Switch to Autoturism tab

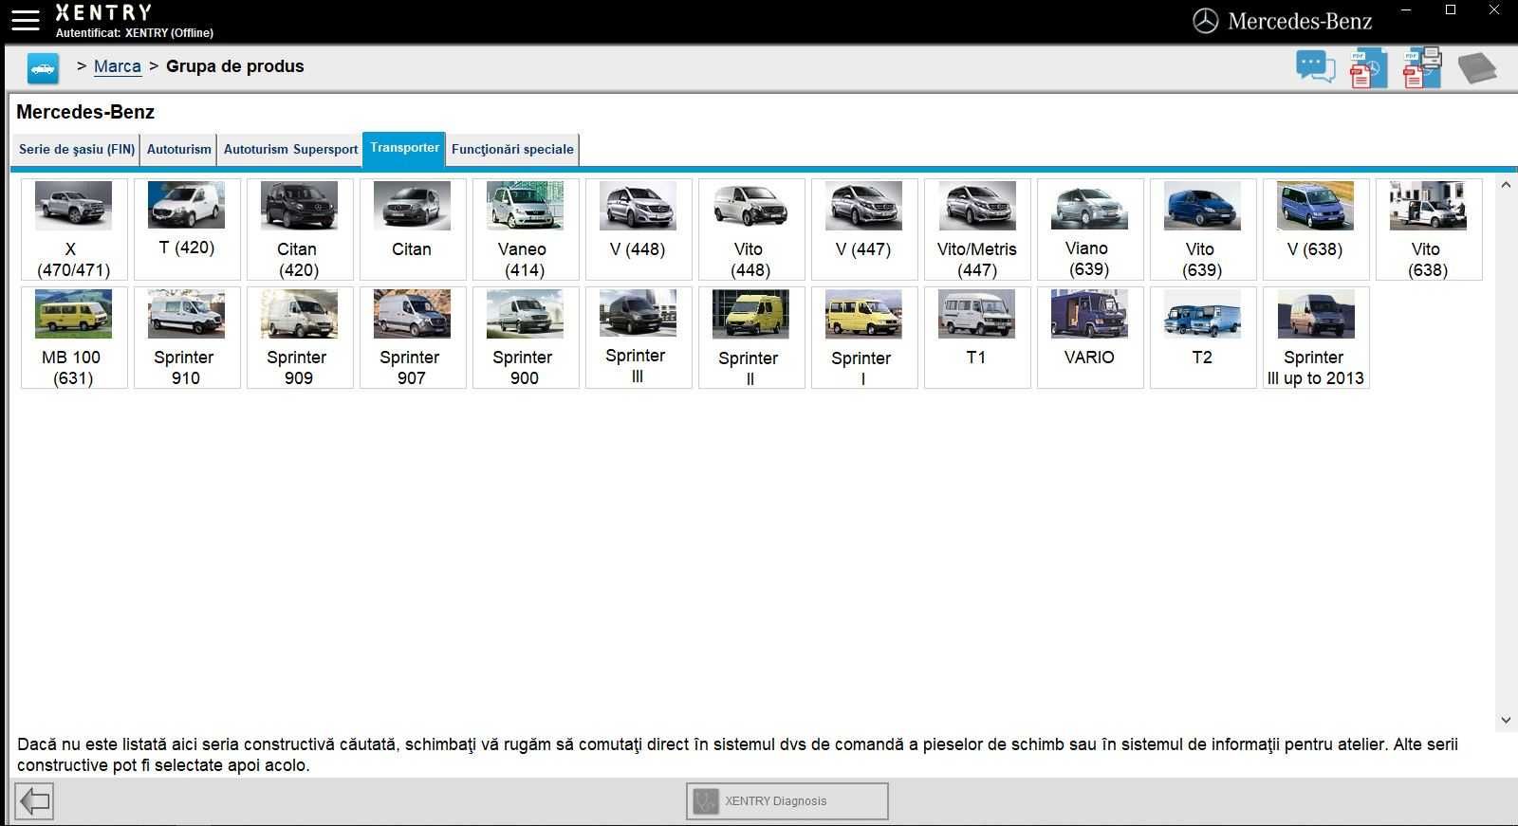pyautogui.click(x=179, y=150)
